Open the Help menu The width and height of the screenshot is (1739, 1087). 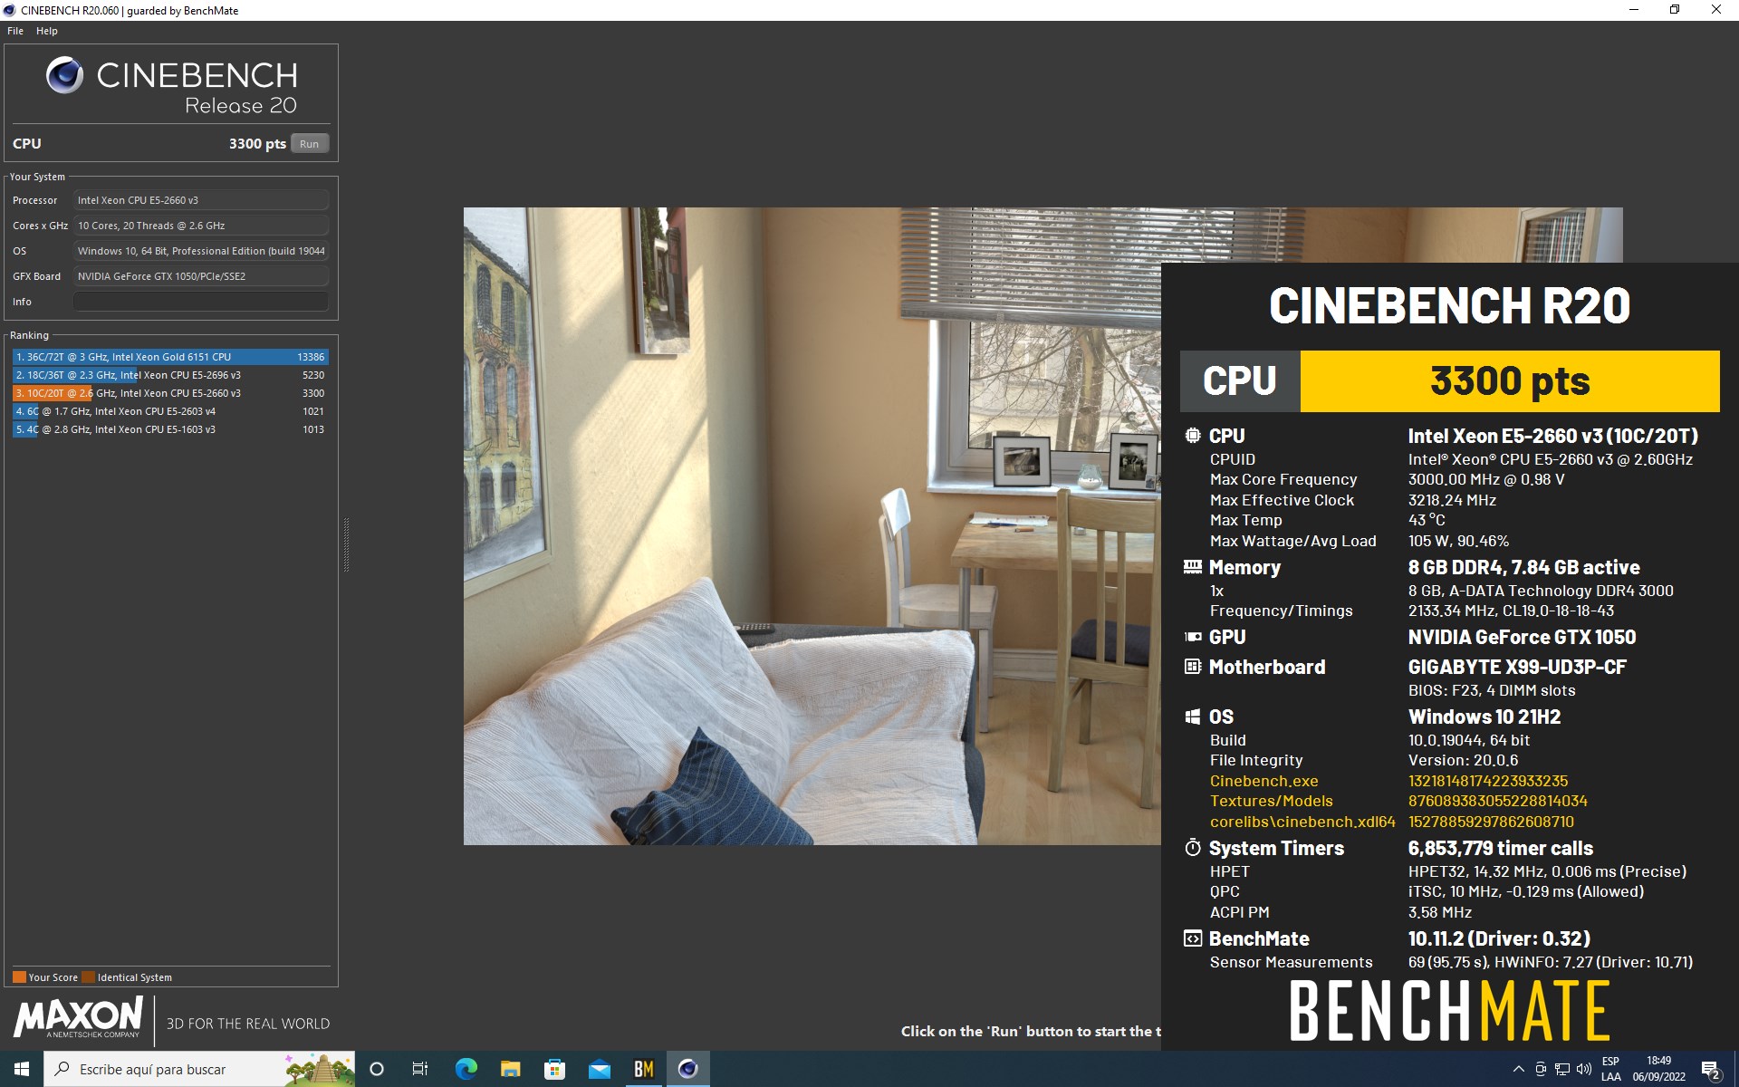pyautogui.click(x=47, y=31)
